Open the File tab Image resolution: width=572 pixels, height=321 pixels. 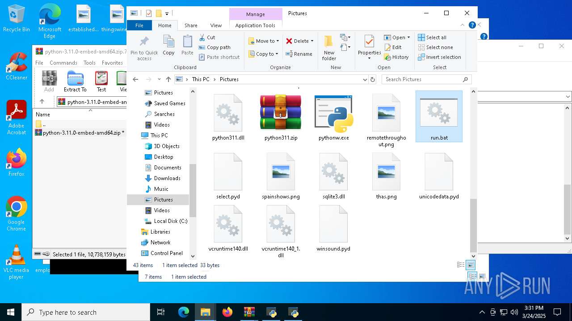(x=139, y=25)
